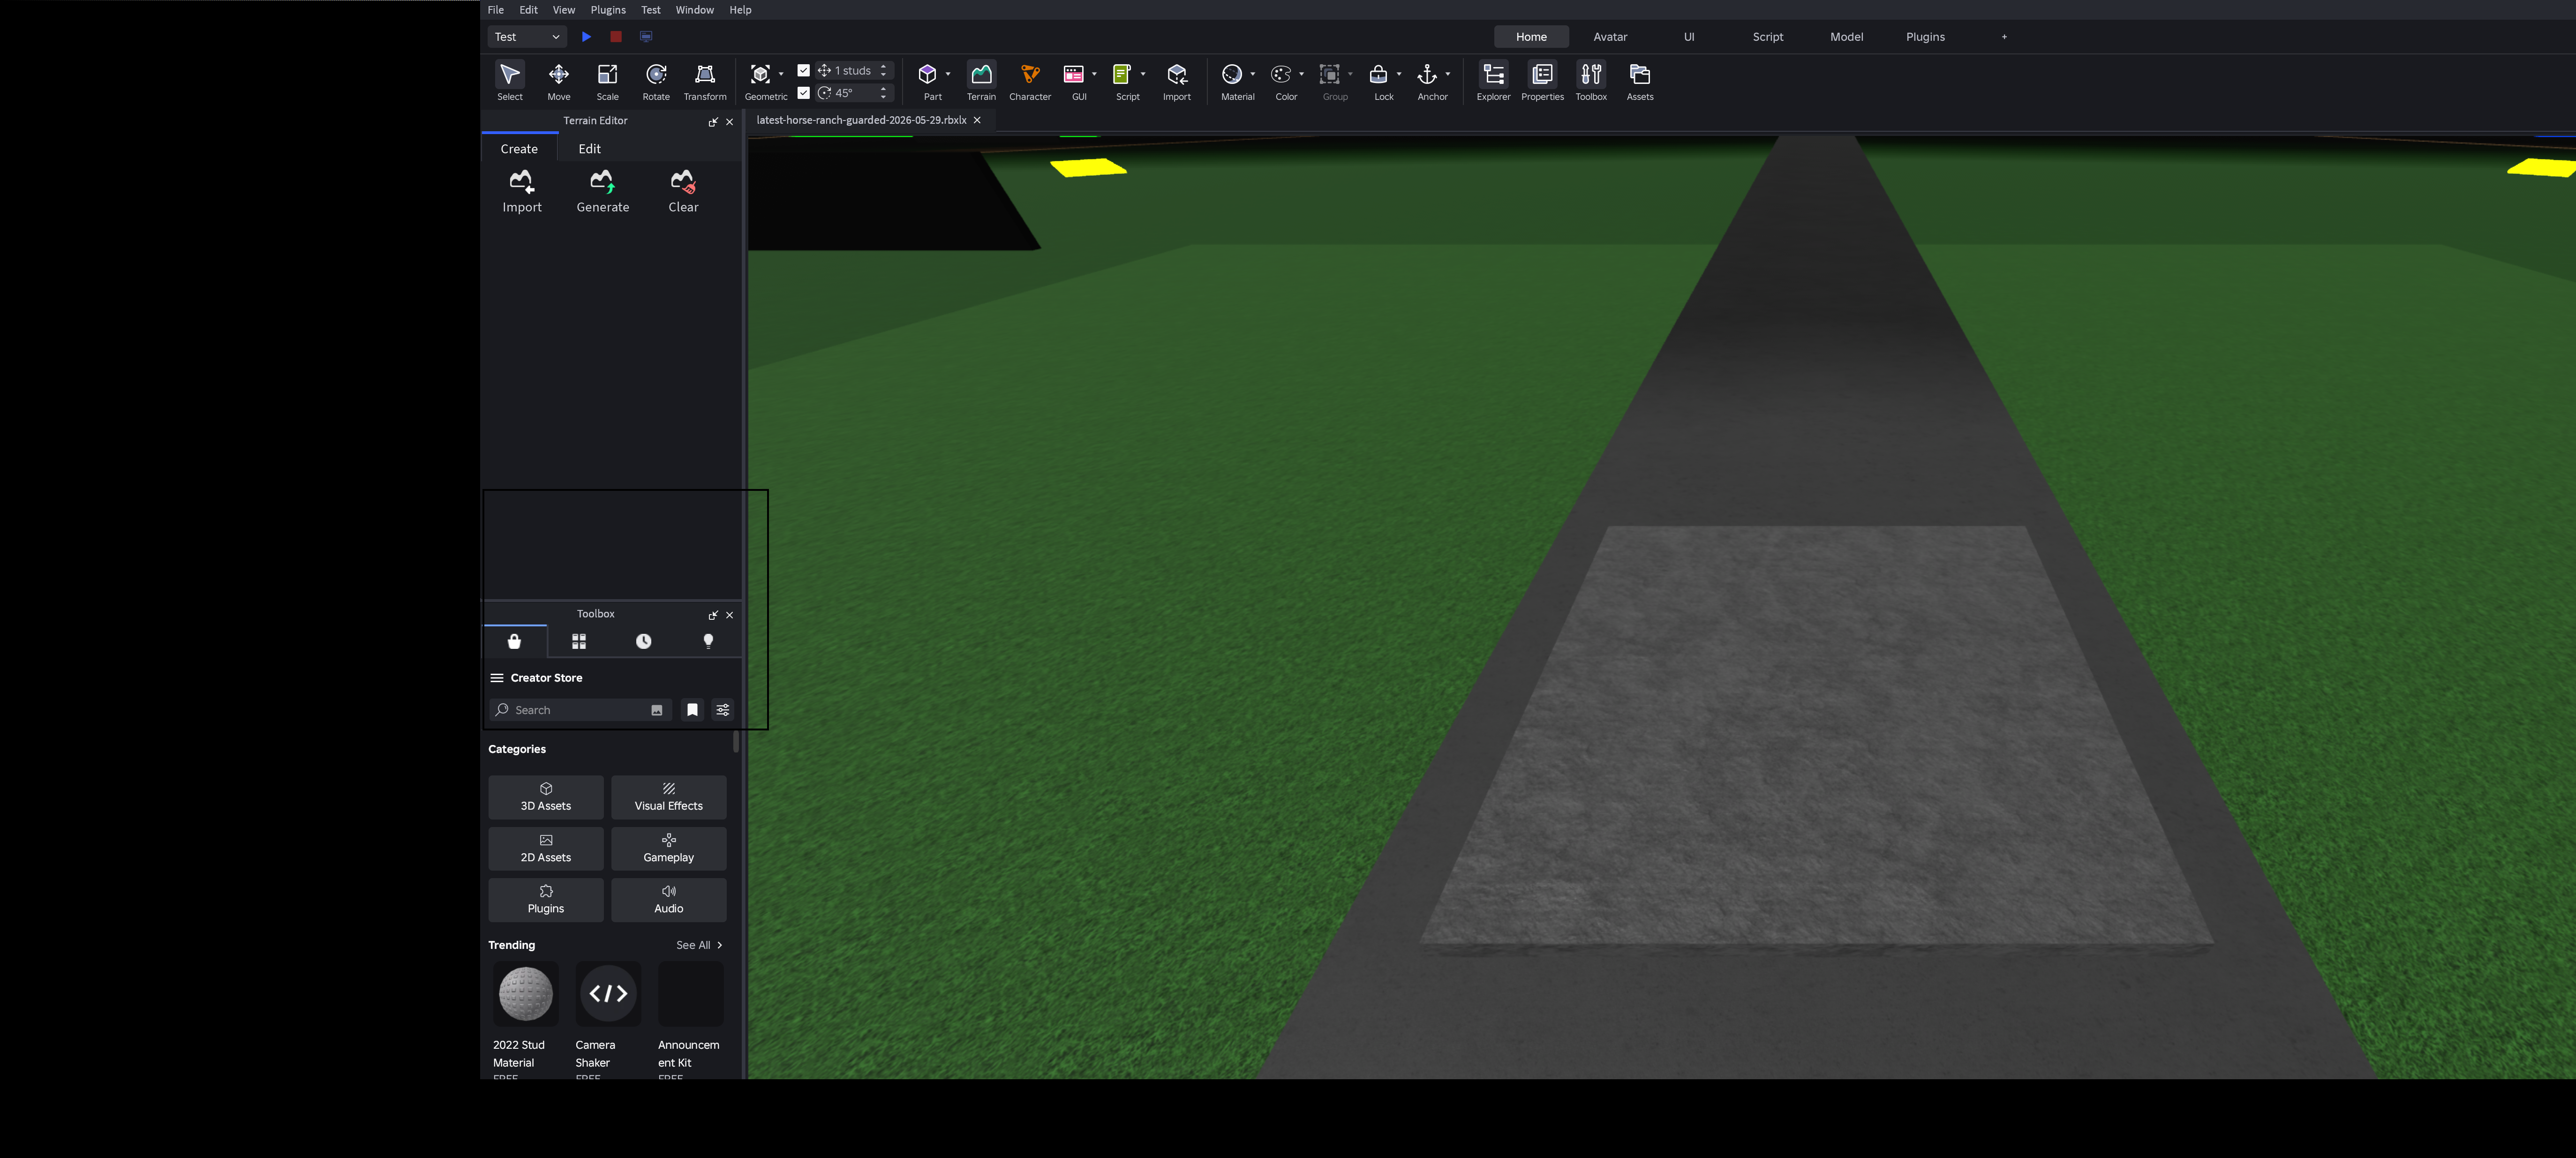Click Generate in the Terrain Editor
This screenshot has height=1158, width=2576.
[x=603, y=191]
